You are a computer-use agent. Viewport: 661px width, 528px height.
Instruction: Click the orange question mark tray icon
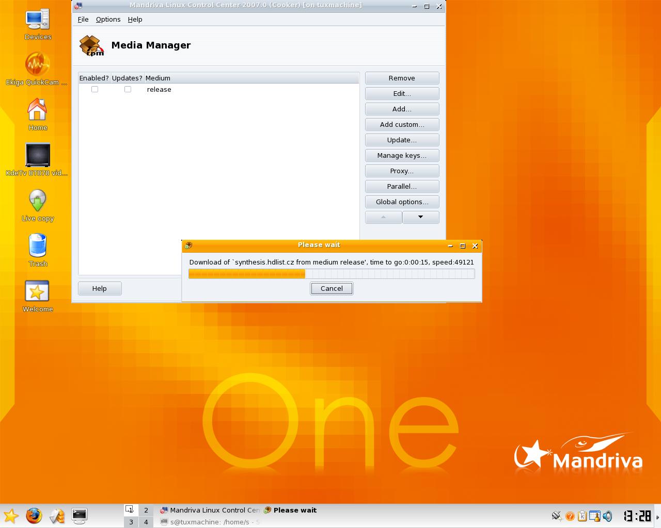pos(570,516)
